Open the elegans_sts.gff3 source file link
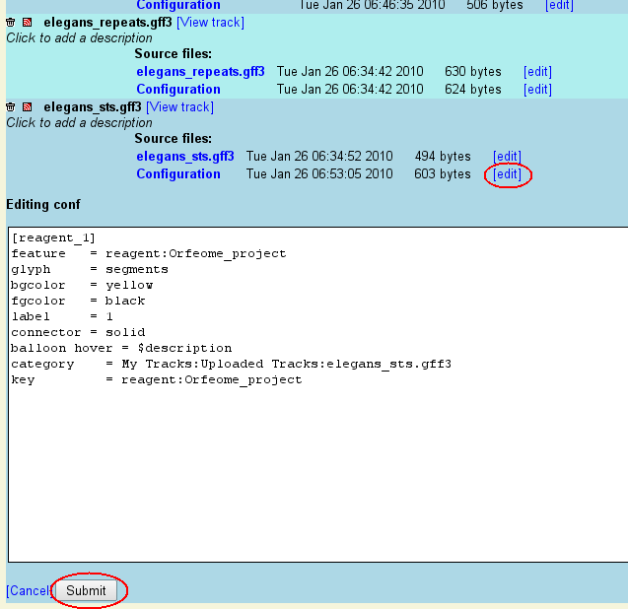This screenshot has height=609, width=628. (185, 156)
